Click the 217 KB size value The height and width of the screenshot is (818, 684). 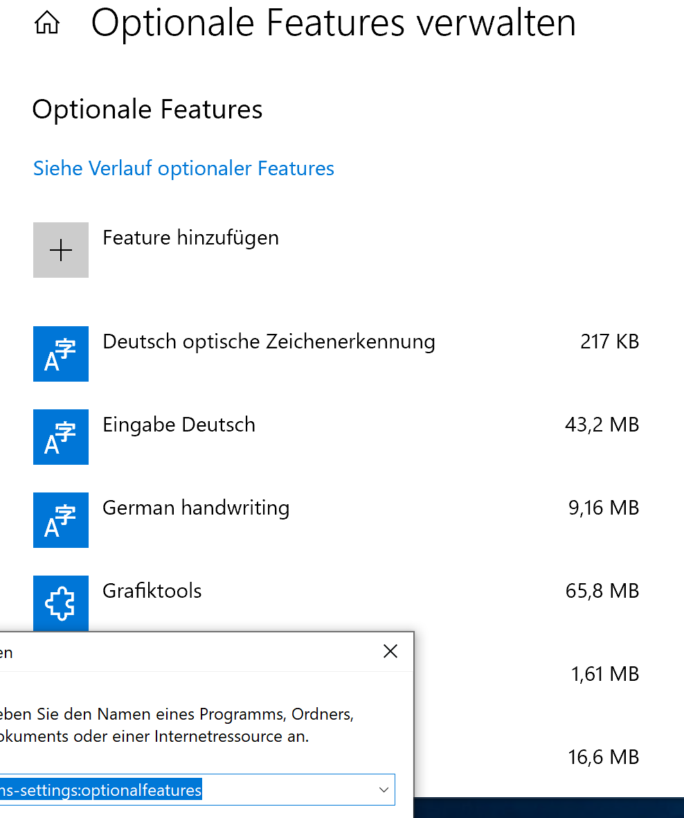pos(609,341)
